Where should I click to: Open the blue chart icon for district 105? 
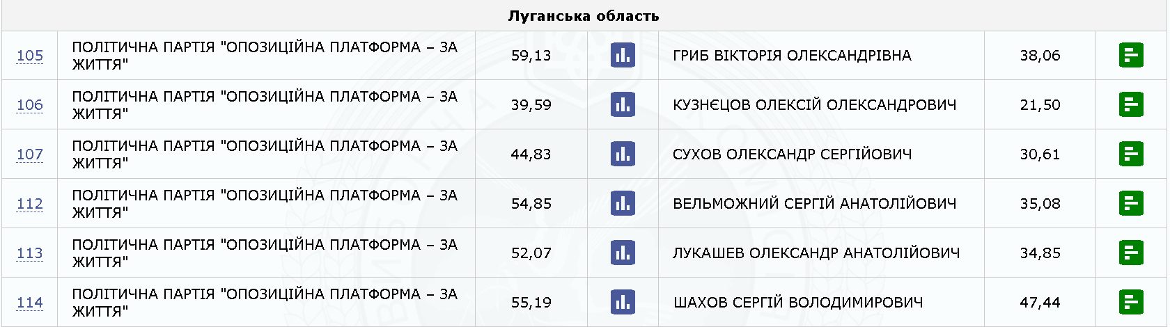click(623, 55)
